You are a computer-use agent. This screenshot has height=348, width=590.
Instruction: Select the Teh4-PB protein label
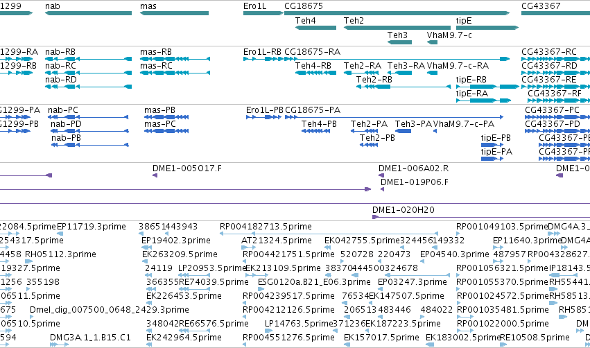click(319, 124)
